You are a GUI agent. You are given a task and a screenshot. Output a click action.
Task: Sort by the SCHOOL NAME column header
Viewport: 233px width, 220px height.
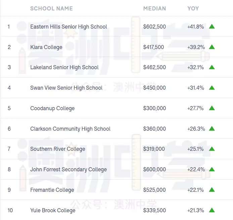pyautogui.click(x=51, y=8)
